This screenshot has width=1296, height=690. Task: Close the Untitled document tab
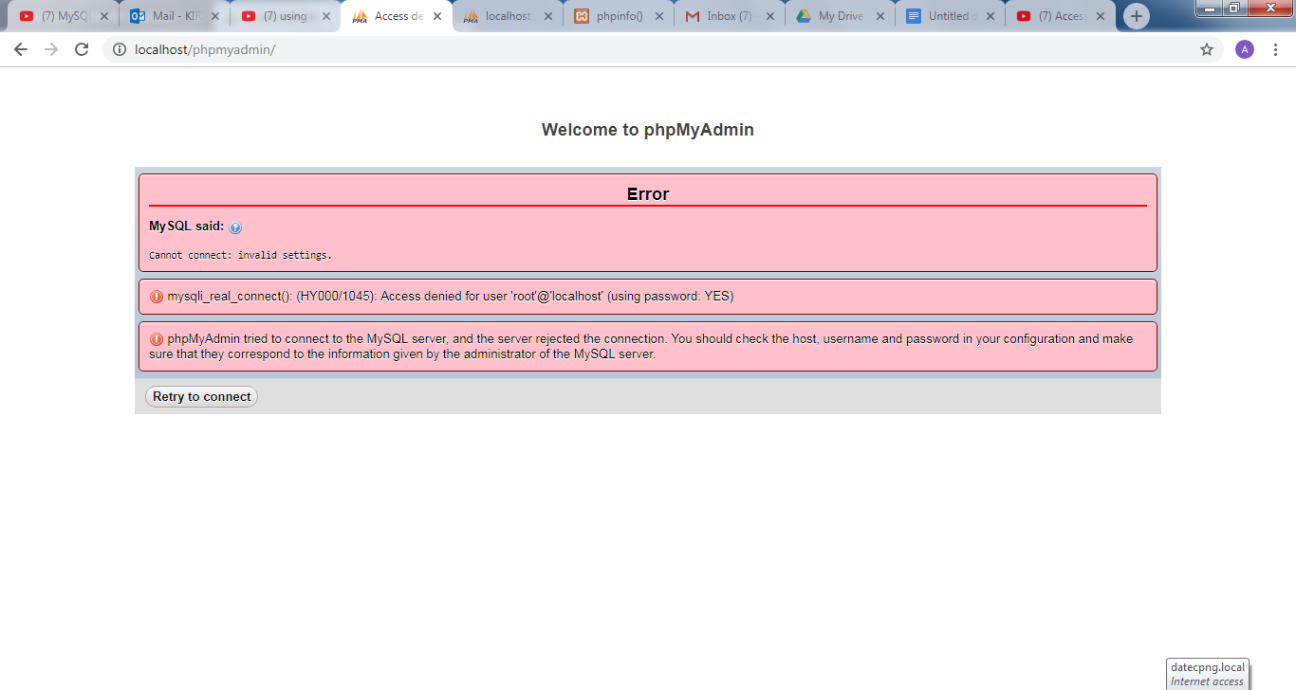[x=991, y=16]
